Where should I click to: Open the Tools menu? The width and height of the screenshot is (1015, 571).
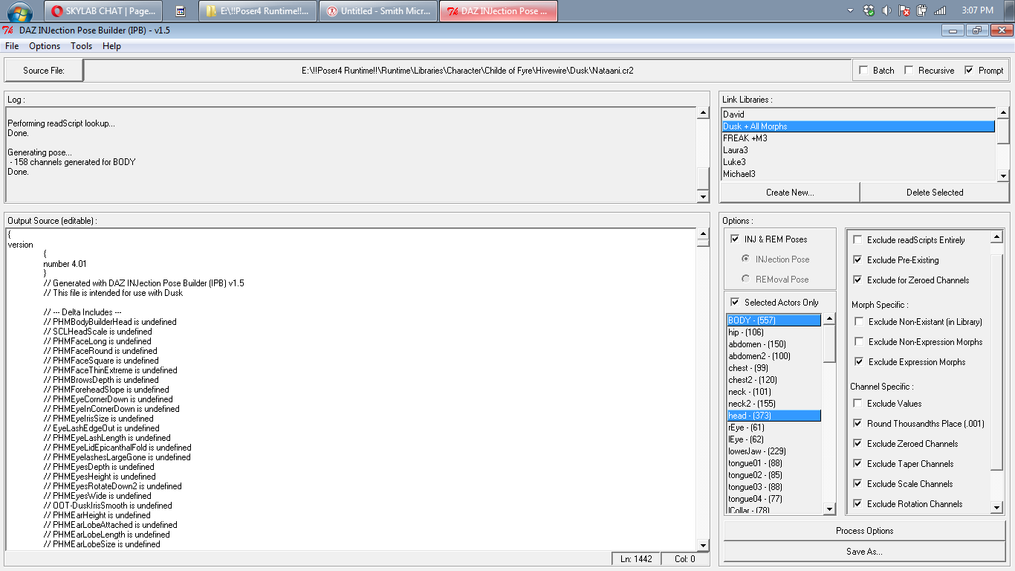pos(82,46)
